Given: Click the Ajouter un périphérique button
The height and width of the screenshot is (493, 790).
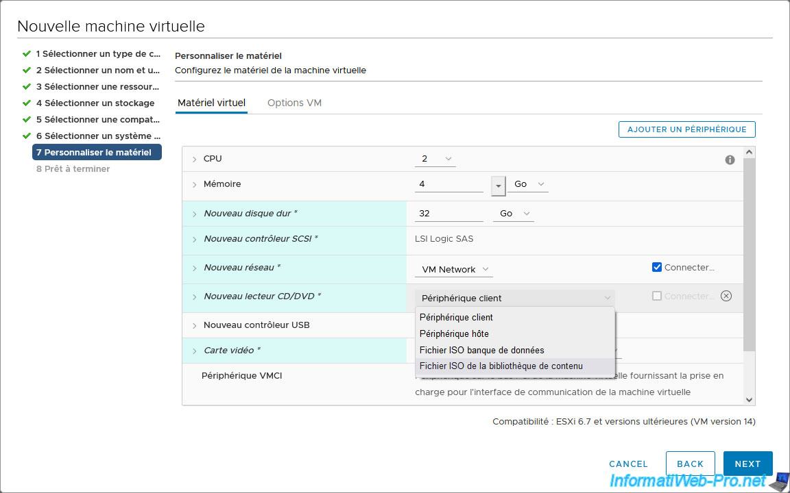Looking at the screenshot, I should (686, 129).
